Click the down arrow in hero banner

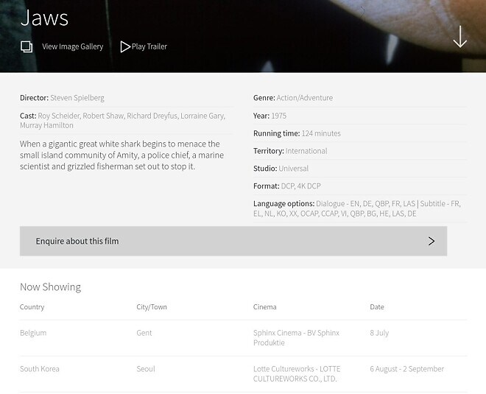[x=460, y=37]
